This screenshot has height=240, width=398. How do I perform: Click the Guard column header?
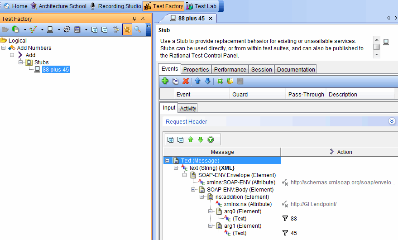[x=257, y=95]
